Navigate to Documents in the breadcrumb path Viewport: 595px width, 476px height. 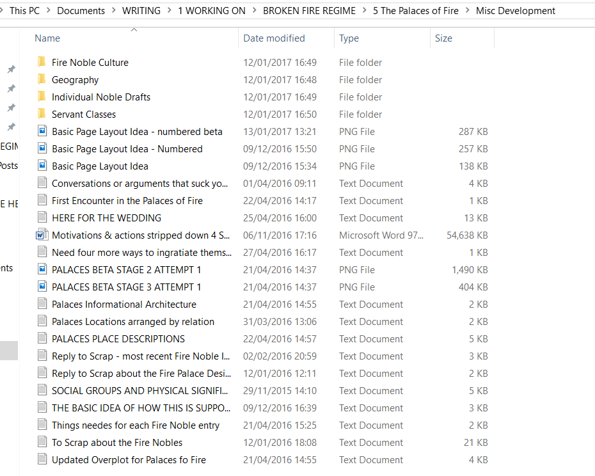point(81,11)
